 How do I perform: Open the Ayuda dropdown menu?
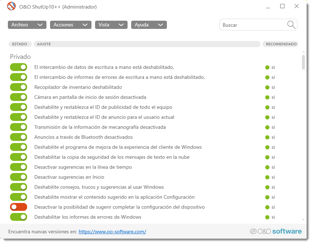(149, 25)
